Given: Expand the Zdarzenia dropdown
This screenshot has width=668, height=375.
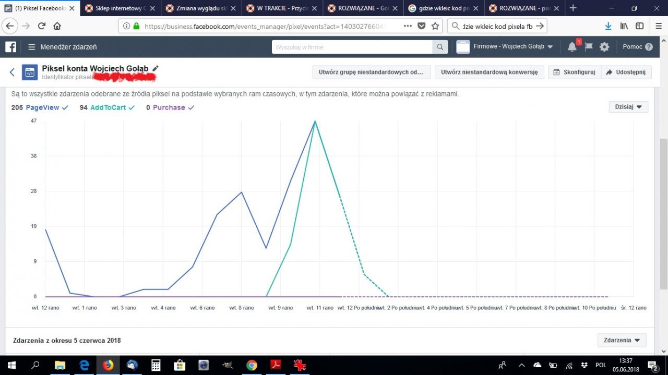Looking at the screenshot, I should coord(622,340).
